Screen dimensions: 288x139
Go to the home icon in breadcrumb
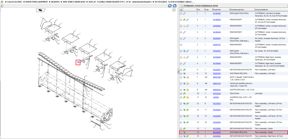[2, 2]
